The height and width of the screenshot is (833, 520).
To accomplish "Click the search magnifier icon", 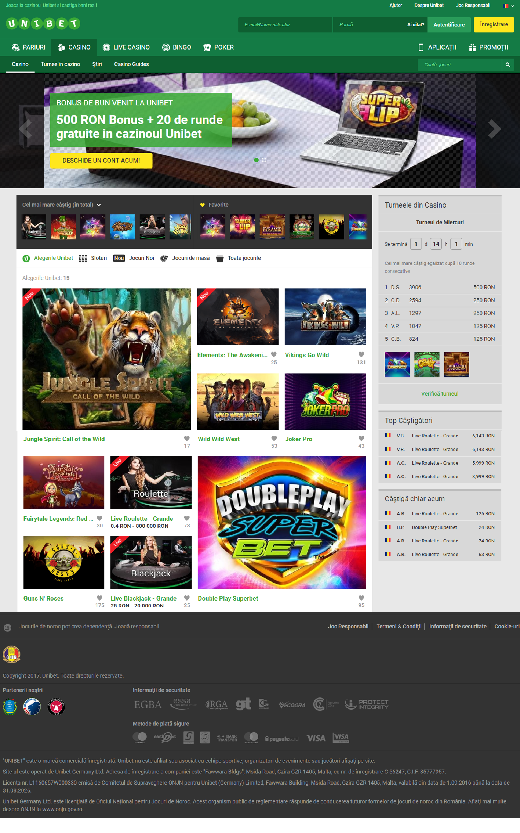I will [508, 65].
